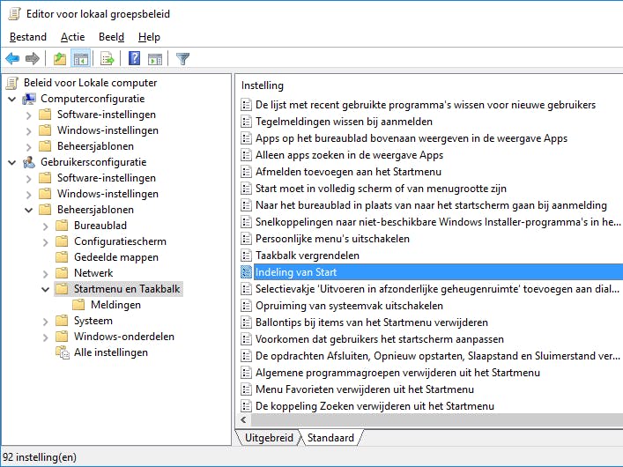Select Alle instellingen in the tree
The width and height of the screenshot is (623, 467).
pyautogui.click(x=111, y=352)
